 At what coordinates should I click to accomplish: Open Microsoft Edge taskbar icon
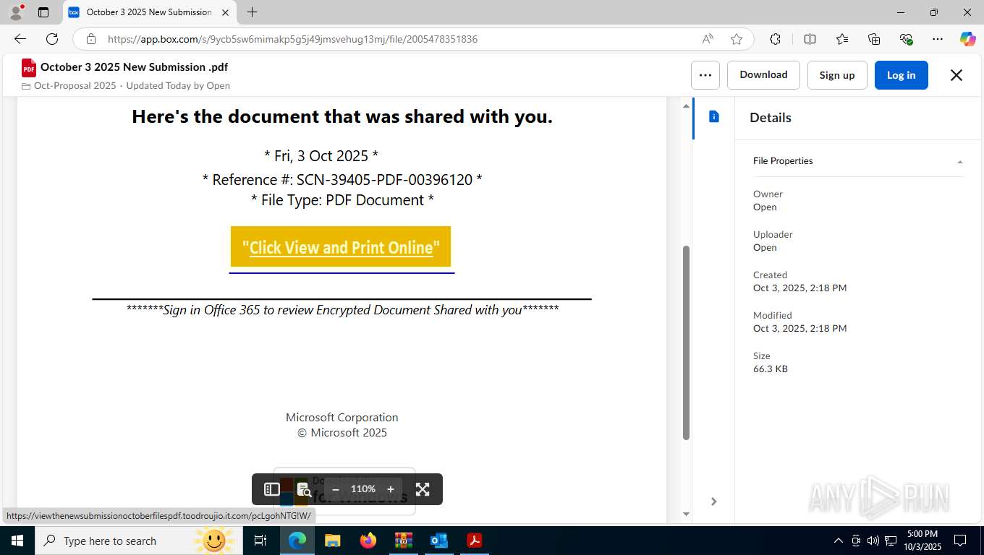297,541
